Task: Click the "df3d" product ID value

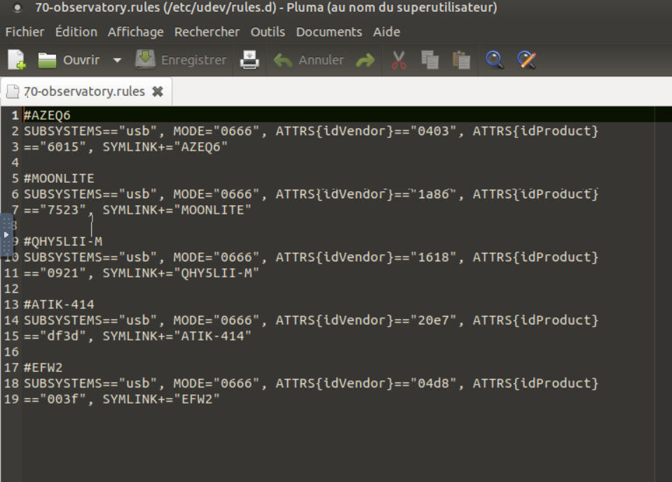Action: pos(63,336)
